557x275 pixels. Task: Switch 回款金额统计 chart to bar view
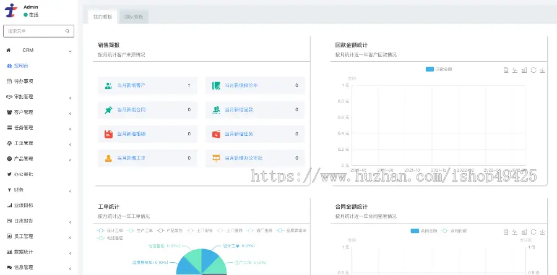point(524,70)
